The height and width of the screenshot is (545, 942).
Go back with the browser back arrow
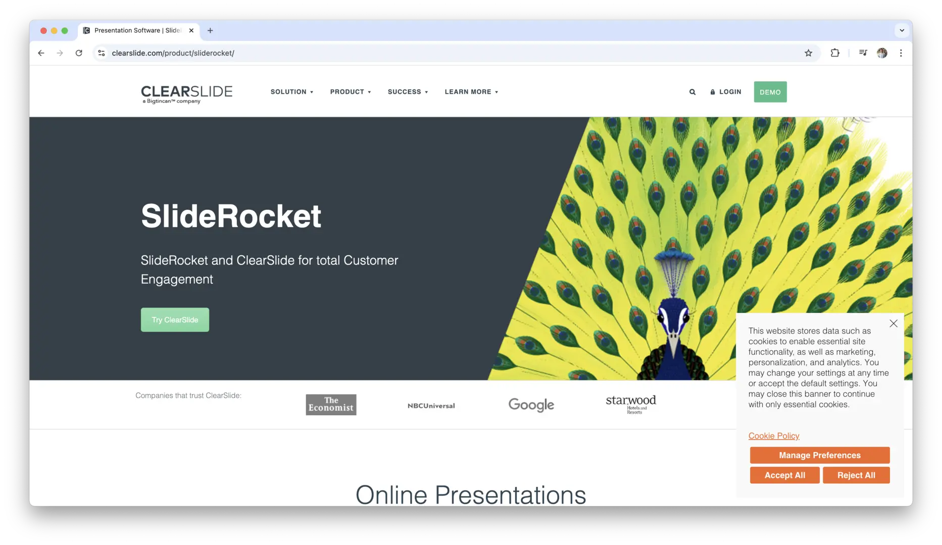[x=41, y=53]
